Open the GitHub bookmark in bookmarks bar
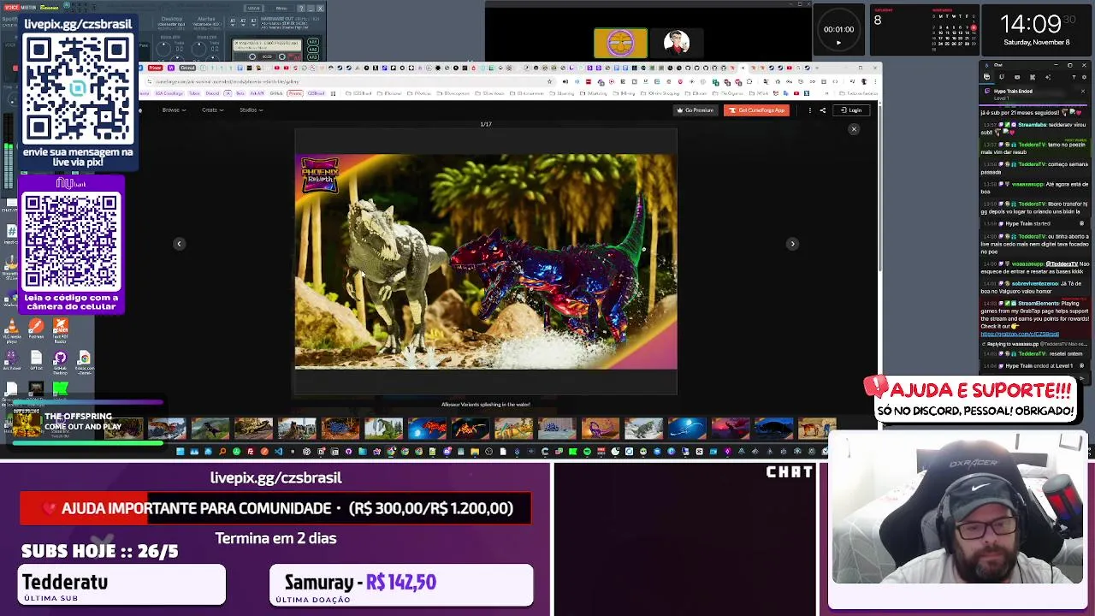The width and height of the screenshot is (1095, 616). pos(277,92)
